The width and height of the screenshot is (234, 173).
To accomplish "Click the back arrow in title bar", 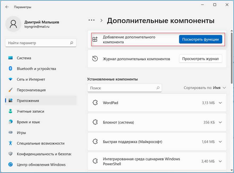I will (x=7, y=7).
